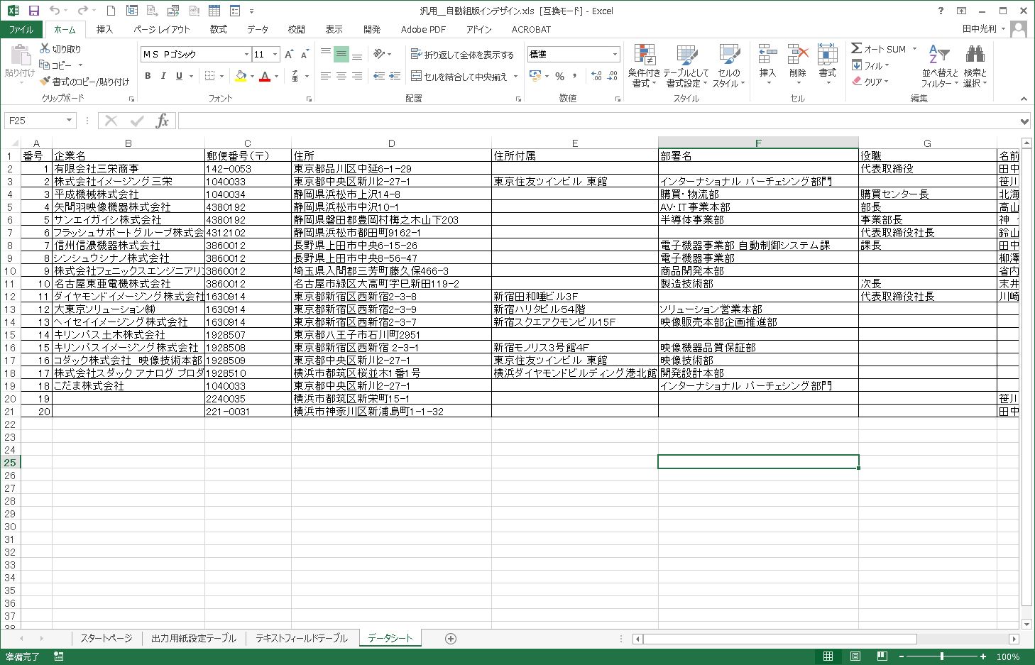Open the number format 標準 dropdown
This screenshot has height=665, width=1035.
[x=615, y=54]
